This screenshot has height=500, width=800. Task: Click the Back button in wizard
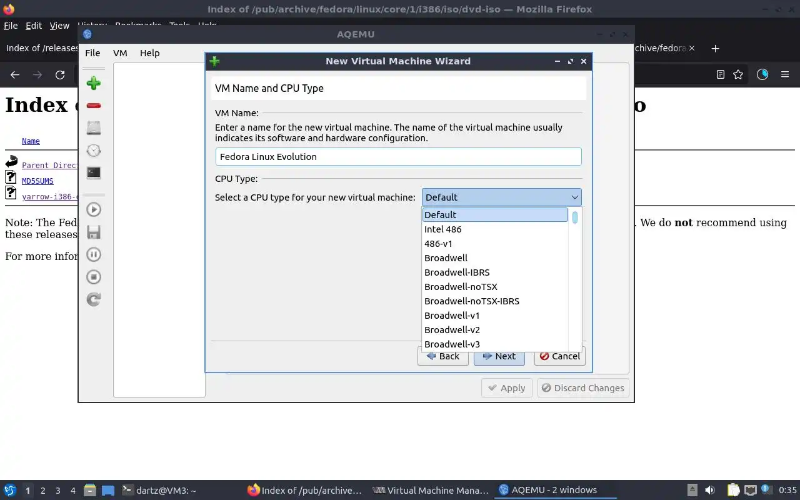tap(443, 356)
